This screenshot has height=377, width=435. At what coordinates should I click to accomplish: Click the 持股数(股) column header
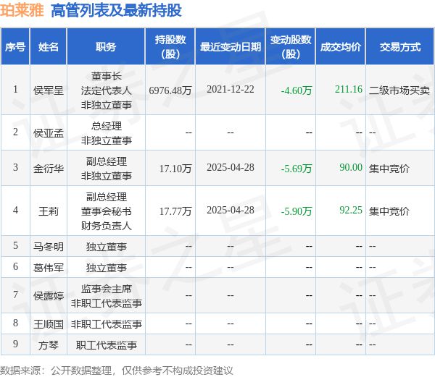pyautogui.click(x=170, y=47)
